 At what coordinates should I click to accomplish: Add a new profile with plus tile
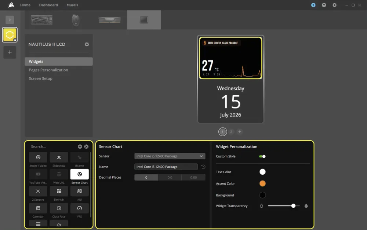pyautogui.click(x=10, y=52)
